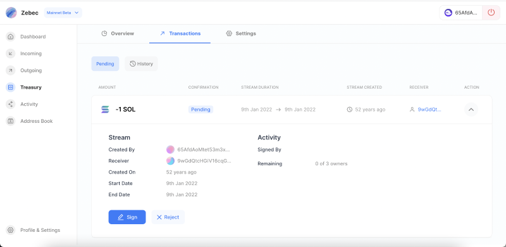Click the Settings tab gear icon
The height and width of the screenshot is (247, 506).
point(229,34)
